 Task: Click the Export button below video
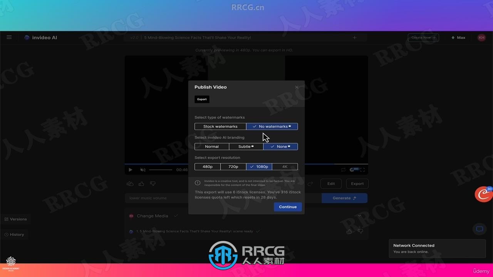click(x=357, y=184)
